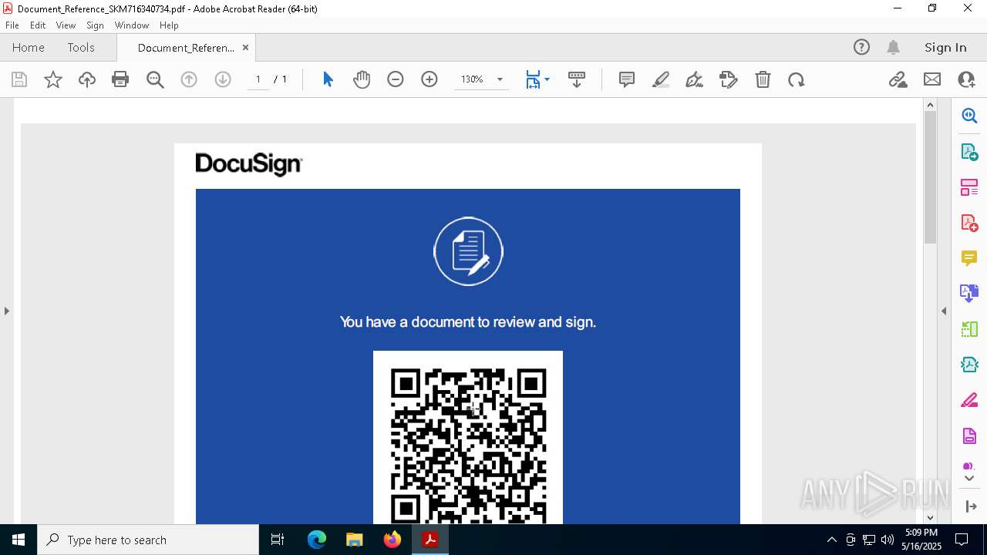
Task: Open the Sign menu
Action: point(95,25)
